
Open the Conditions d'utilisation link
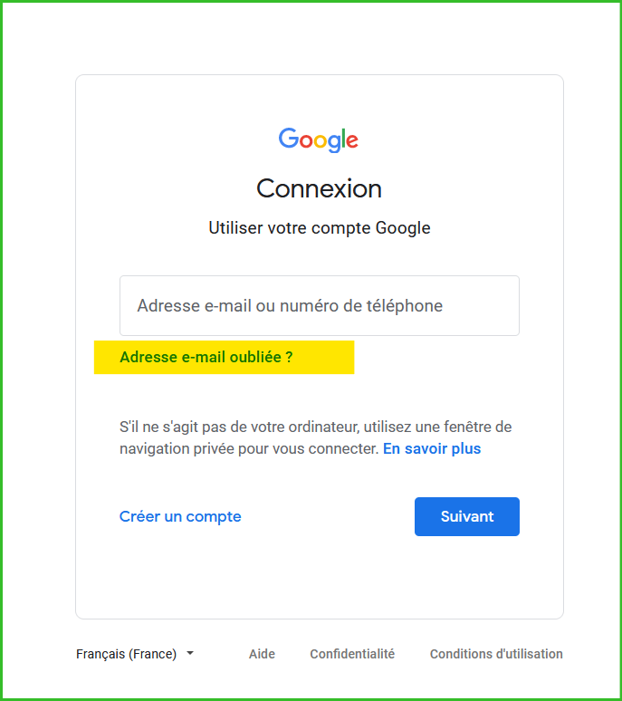pos(496,654)
